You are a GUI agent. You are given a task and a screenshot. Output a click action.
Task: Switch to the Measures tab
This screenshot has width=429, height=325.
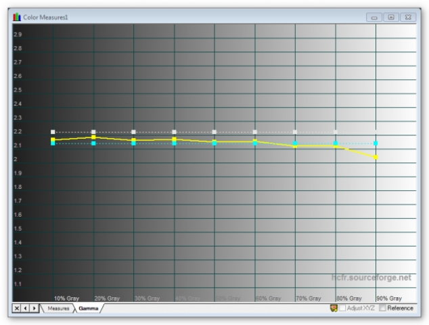coord(59,308)
